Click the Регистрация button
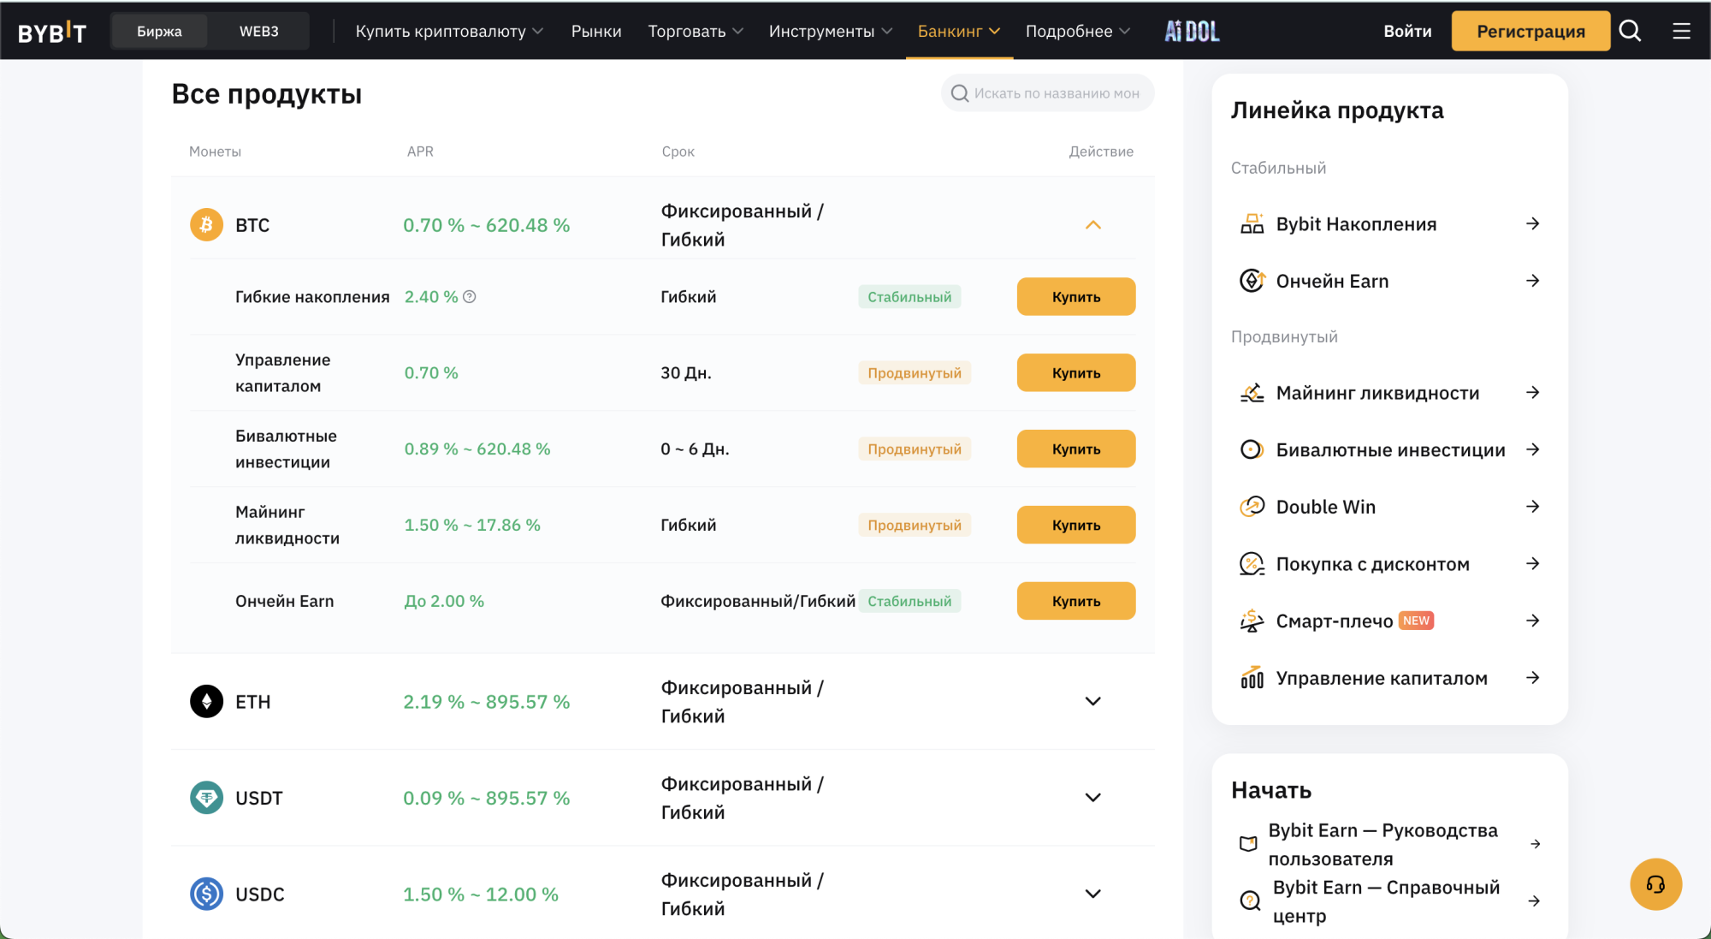The width and height of the screenshot is (1711, 939). click(1530, 32)
